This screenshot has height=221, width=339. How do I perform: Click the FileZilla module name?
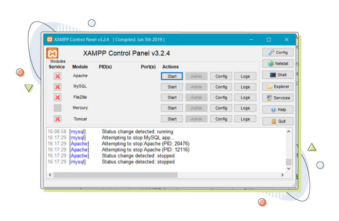tap(80, 97)
